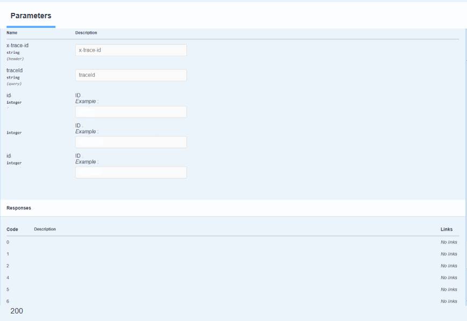Click the 200 status text
467x321 pixels.
17,311
